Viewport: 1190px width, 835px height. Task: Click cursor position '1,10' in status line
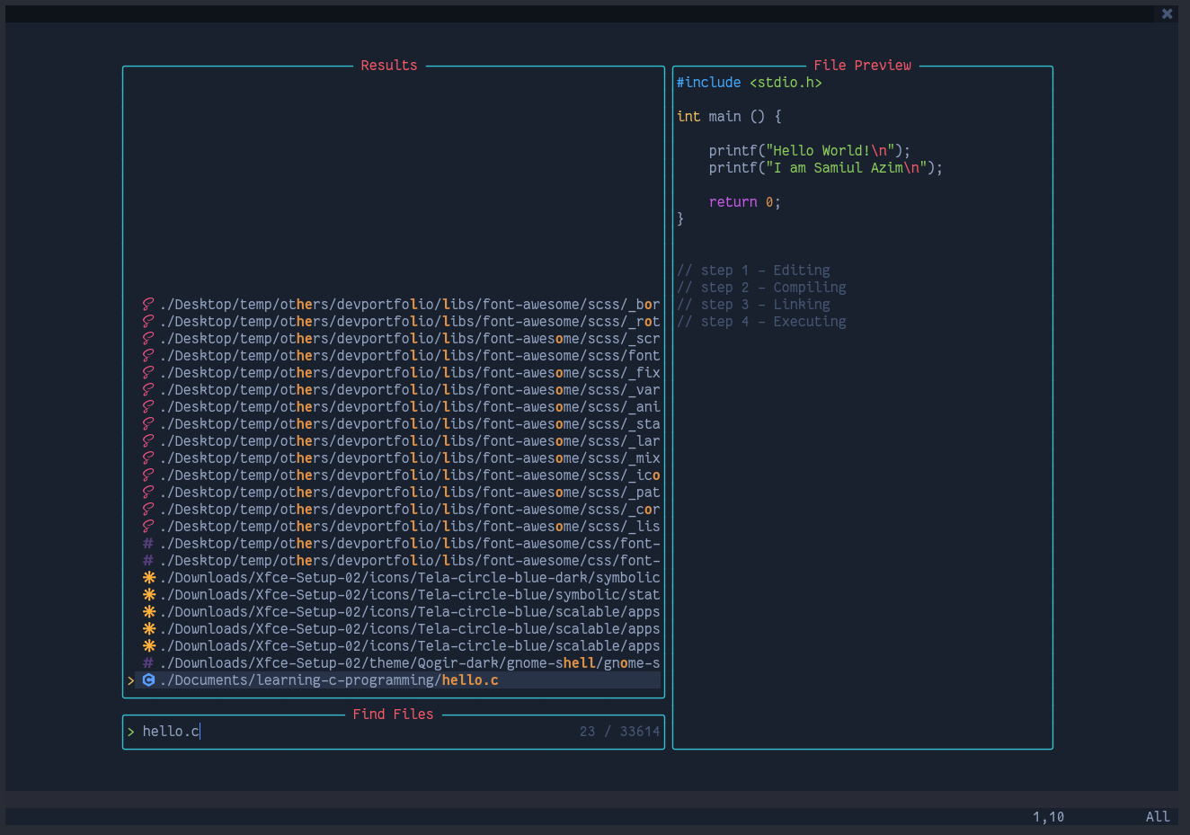tap(1048, 817)
